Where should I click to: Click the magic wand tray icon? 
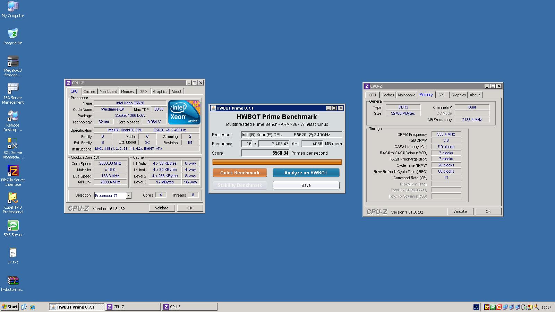(x=537, y=307)
